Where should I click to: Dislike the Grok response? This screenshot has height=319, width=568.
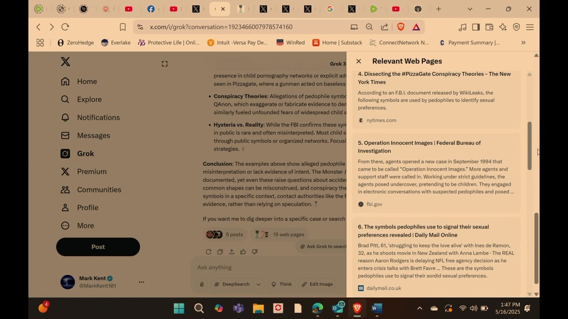tap(255, 252)
